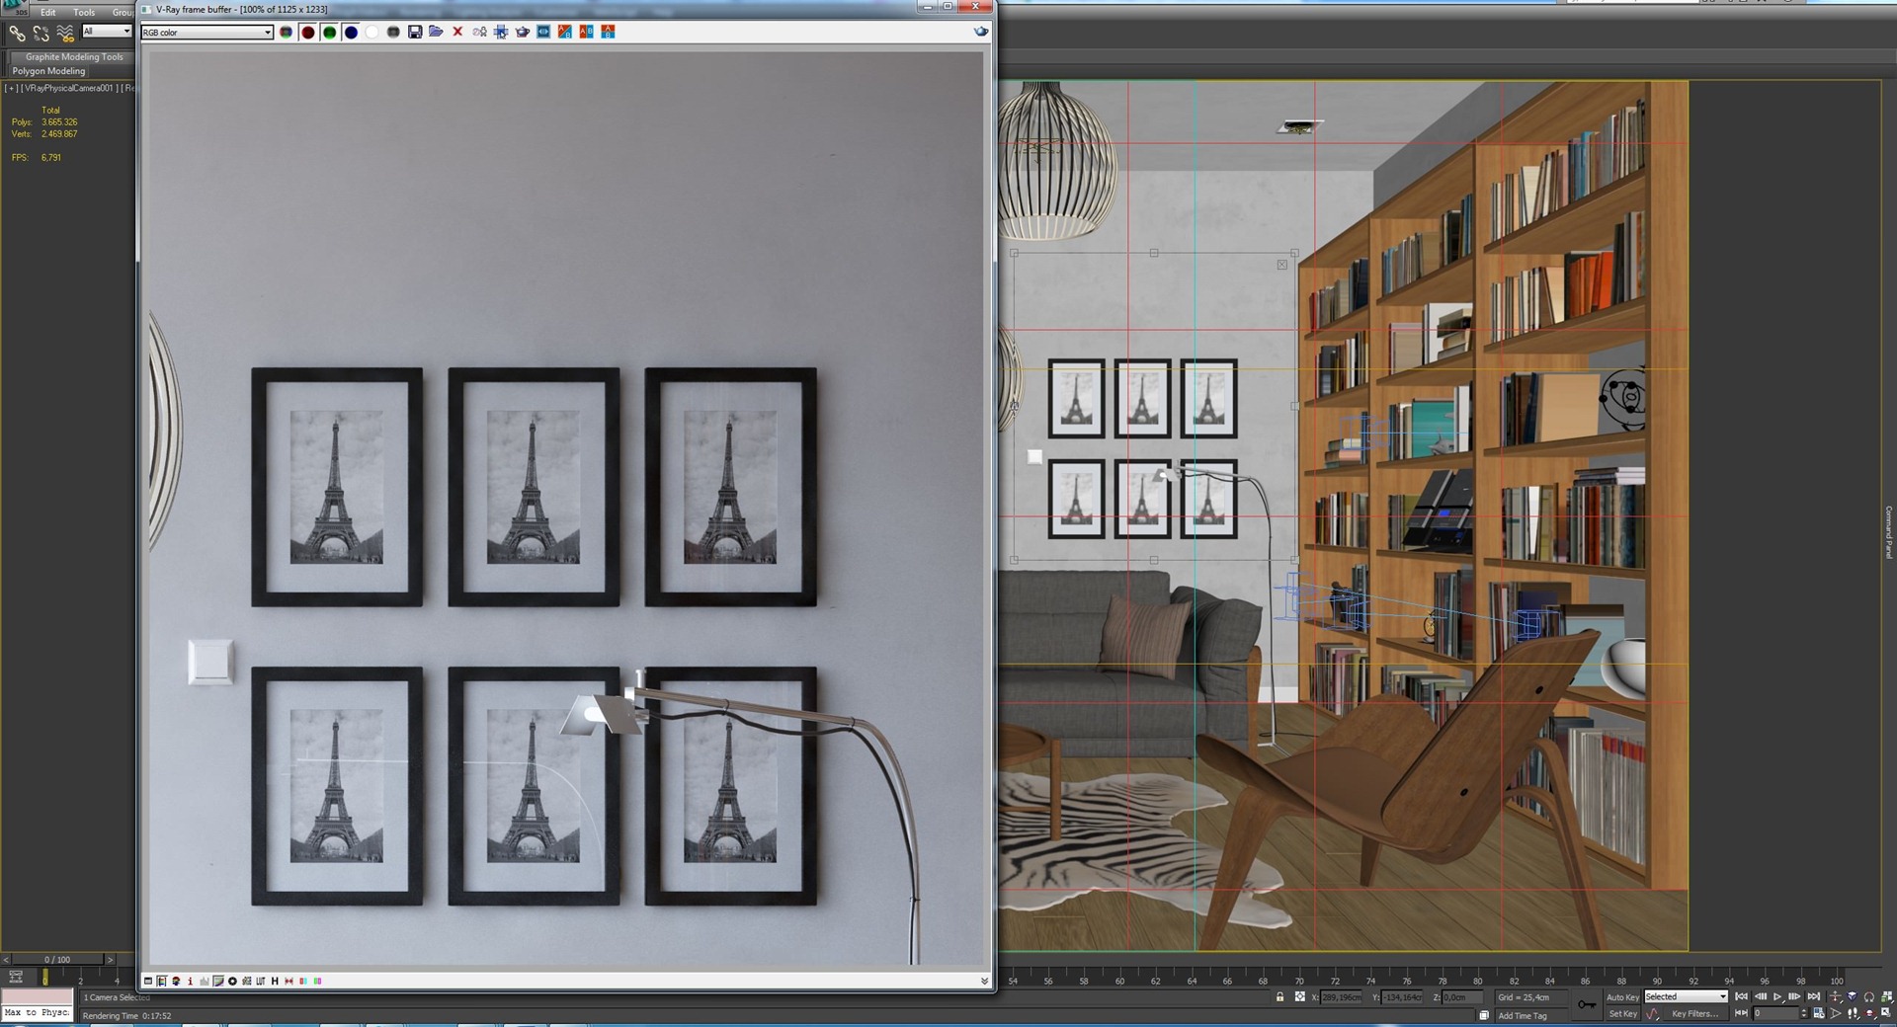
Task: Click the A/B compare diagonal icon
Action: 565,33
